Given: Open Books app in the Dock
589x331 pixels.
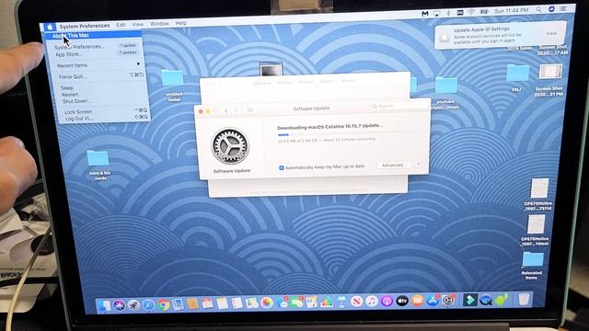Looking at the screenshot, I should (417, 301).
